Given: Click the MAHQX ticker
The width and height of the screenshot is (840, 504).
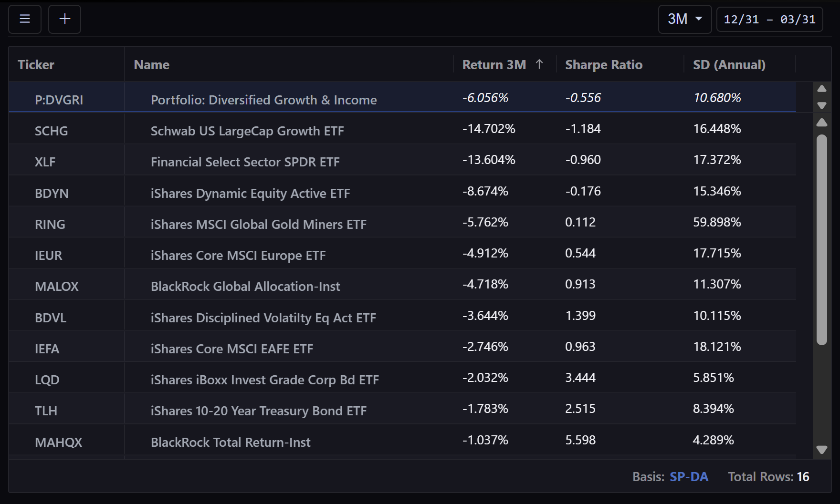Looking at the screenshot, I should click(x=59, y=442).
